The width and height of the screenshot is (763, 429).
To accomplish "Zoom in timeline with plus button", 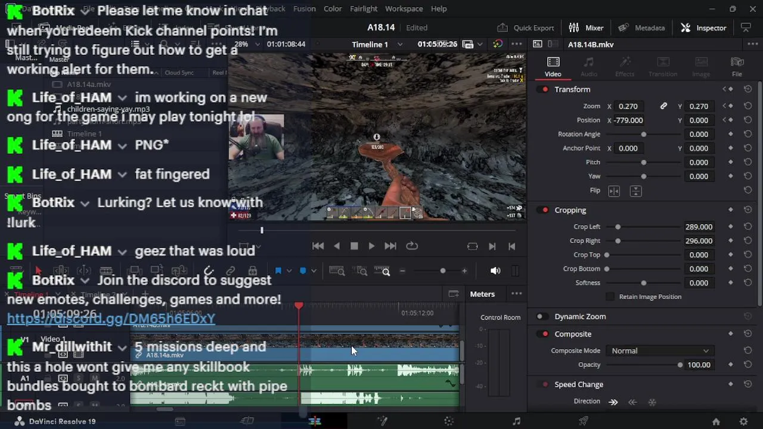I will (464, 271).
